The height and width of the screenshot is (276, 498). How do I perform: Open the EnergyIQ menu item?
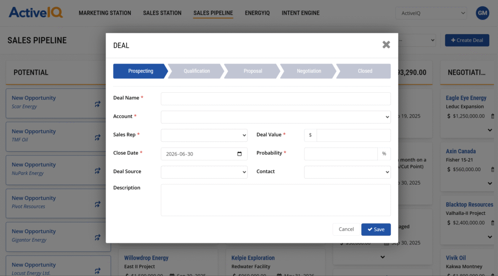[x=257, y=13]
